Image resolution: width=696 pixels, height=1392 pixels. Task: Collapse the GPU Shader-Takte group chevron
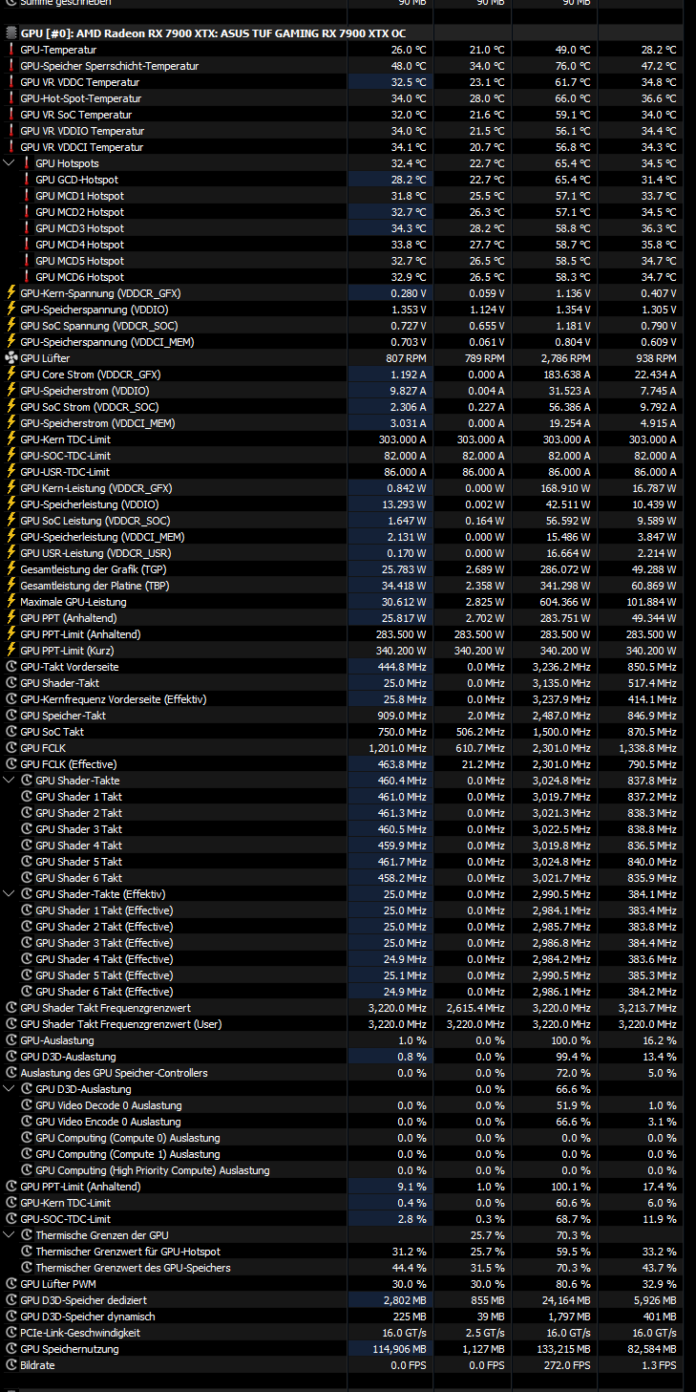tap(10, 780)
